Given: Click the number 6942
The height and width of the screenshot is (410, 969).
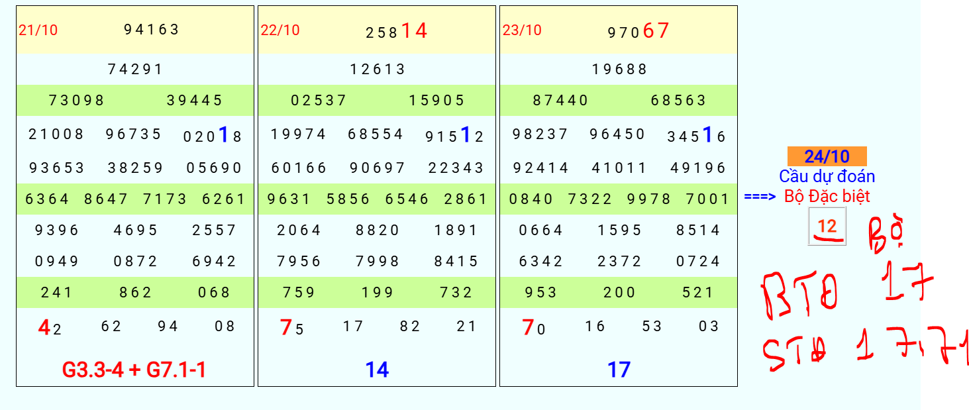Looking at the screenshot, I should point(215,262).
